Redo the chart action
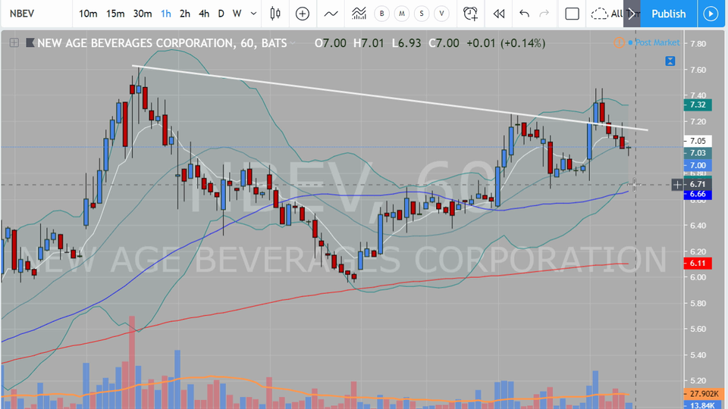The image size is (728, 409). (544, 14)
